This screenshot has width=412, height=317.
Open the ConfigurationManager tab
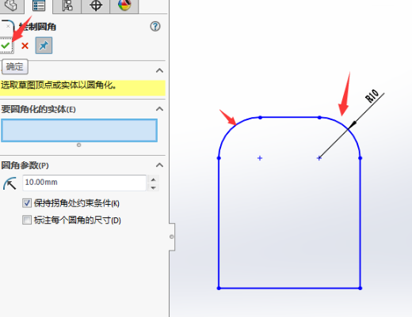coord(67,6)
